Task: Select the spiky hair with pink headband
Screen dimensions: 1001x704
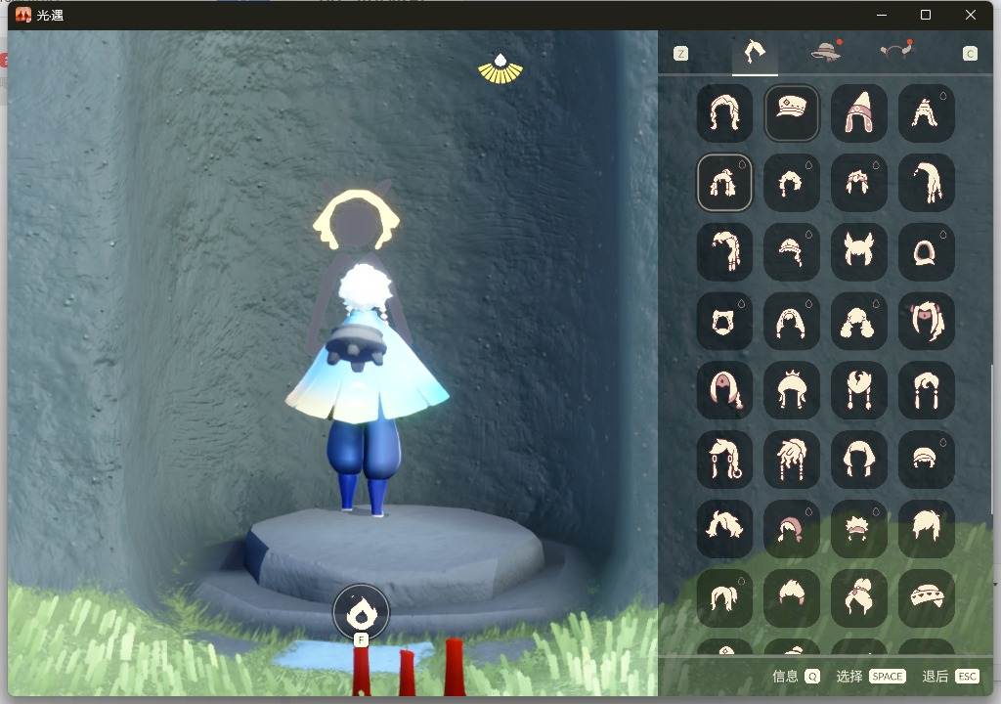Action: pyautogui.click(x=858, y=528)
